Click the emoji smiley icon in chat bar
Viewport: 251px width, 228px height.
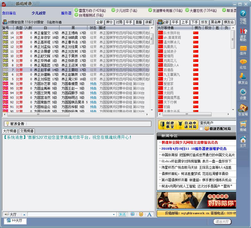click(x=141, y=214)
